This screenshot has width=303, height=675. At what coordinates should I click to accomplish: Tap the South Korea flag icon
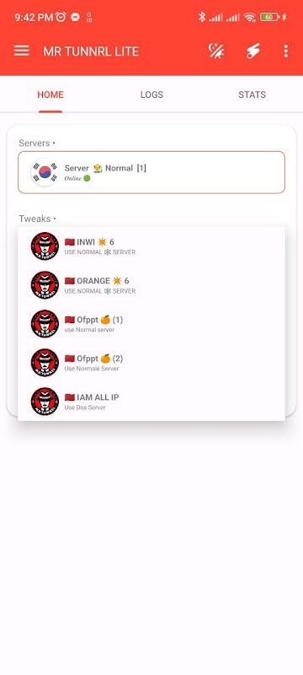pos(45,172)
